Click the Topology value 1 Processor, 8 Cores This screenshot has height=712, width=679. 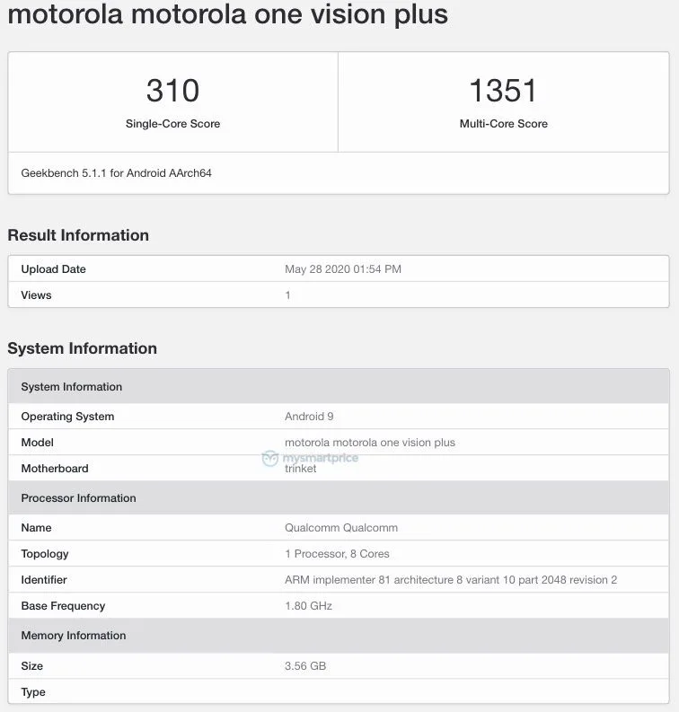[x=337, y=554]
